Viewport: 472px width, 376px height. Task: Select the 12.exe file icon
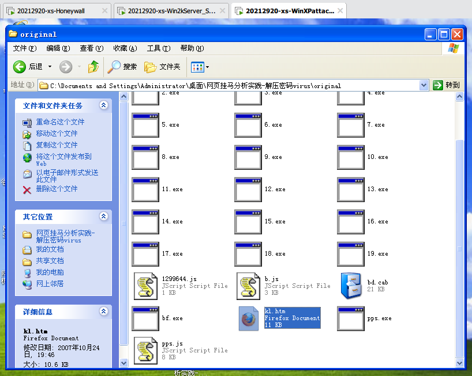[248, 189]
